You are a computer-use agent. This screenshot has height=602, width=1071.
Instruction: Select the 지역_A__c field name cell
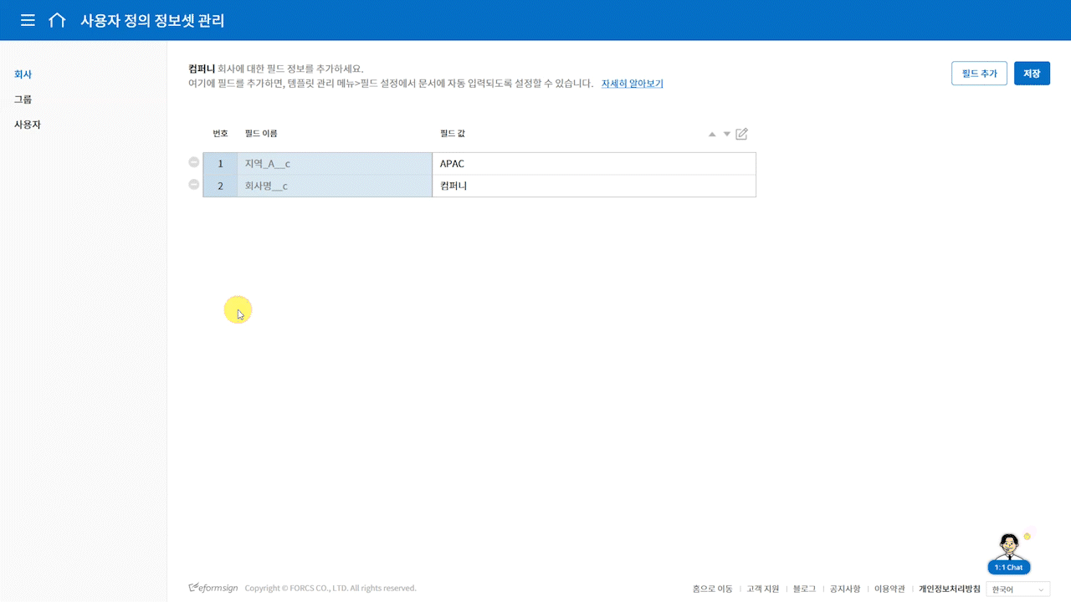(334, 164)
